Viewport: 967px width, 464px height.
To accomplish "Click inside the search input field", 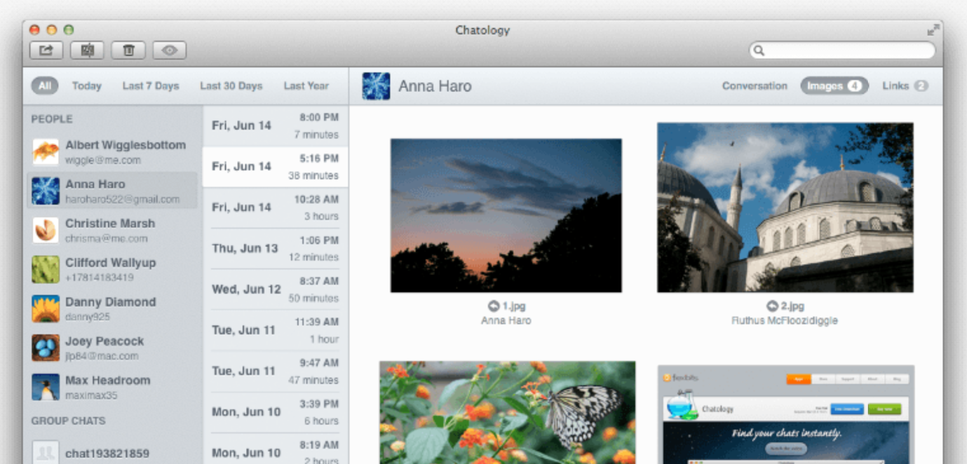I will click(x=842, y=51).
